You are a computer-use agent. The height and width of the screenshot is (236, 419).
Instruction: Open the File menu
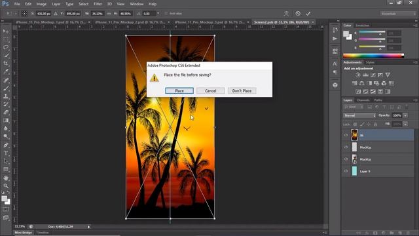(x=17, y=4)
